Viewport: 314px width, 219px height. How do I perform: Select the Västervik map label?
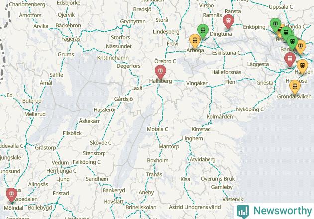click(x=233, y=199)
